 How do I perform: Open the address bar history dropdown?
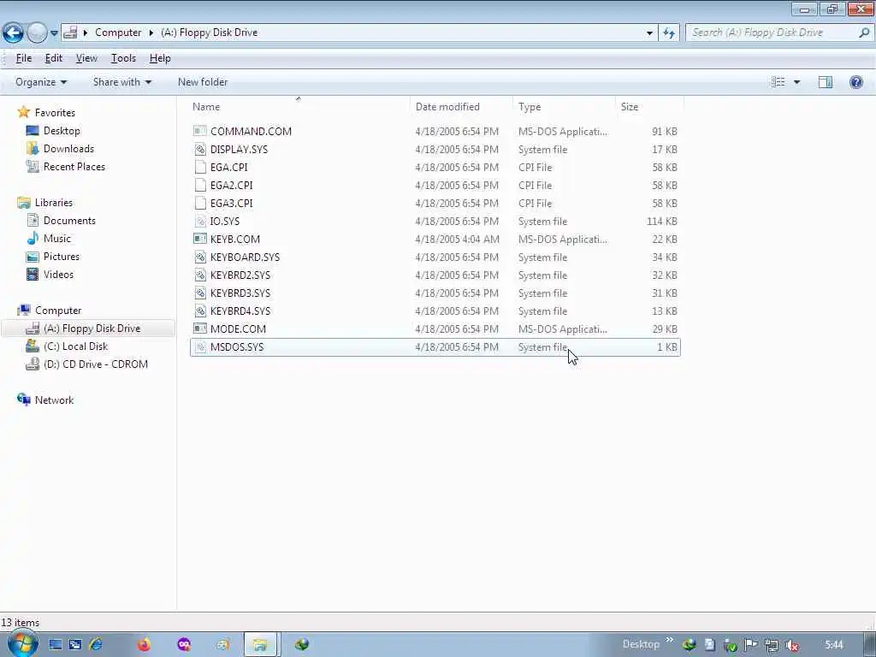point(649,33)
